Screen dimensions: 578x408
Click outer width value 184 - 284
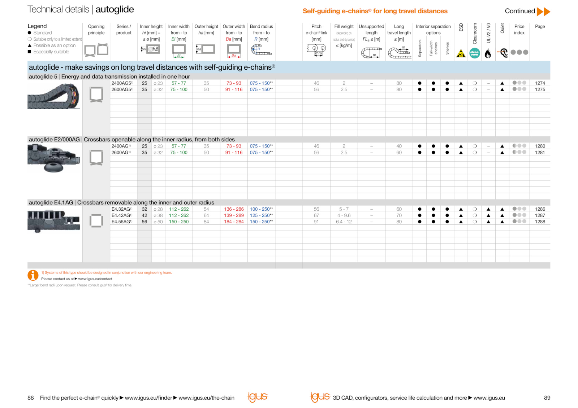234,222
